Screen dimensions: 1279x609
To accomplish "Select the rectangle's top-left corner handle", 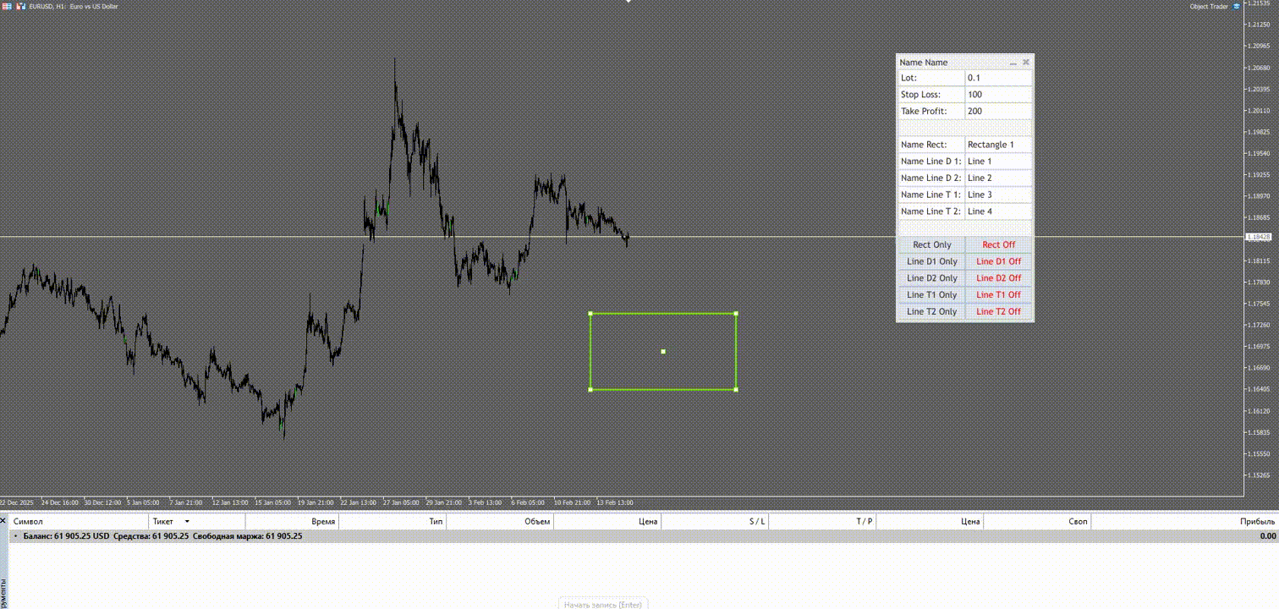I will tap(590, 314).
